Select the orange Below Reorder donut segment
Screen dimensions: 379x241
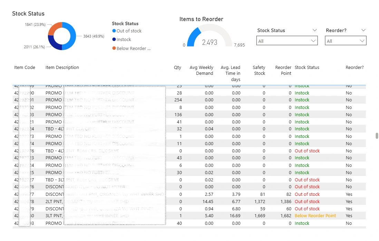tap(54, 28)
